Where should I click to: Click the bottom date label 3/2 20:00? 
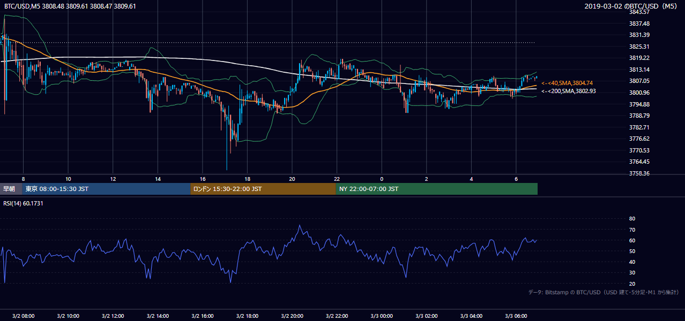292,316
